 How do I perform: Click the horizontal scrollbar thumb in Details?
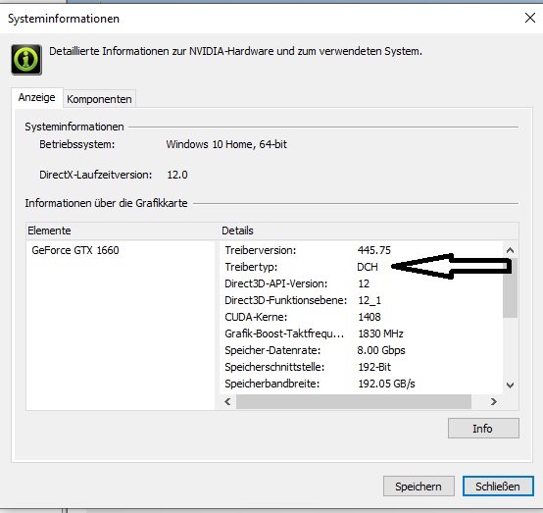point(354,402)
